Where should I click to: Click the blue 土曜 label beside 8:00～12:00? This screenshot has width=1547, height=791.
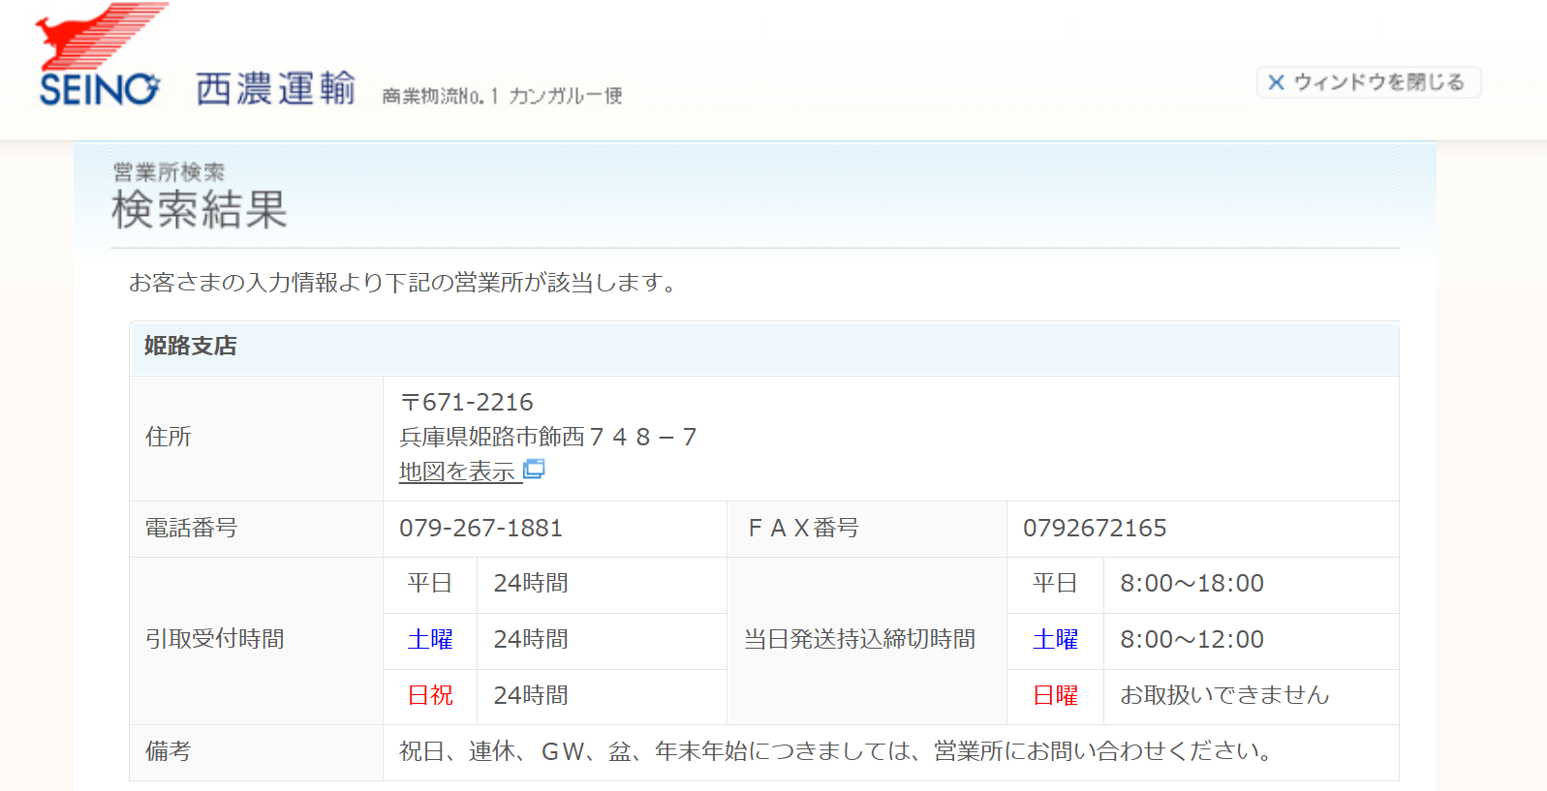pos(1055,640)
